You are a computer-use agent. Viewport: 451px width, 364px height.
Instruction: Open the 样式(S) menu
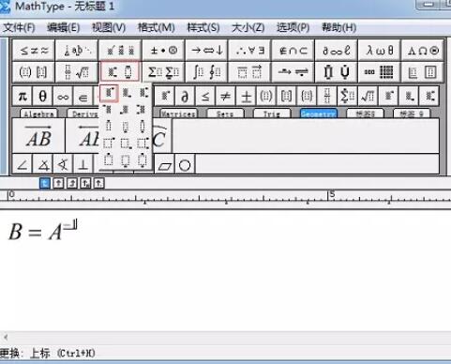(203, 27)
